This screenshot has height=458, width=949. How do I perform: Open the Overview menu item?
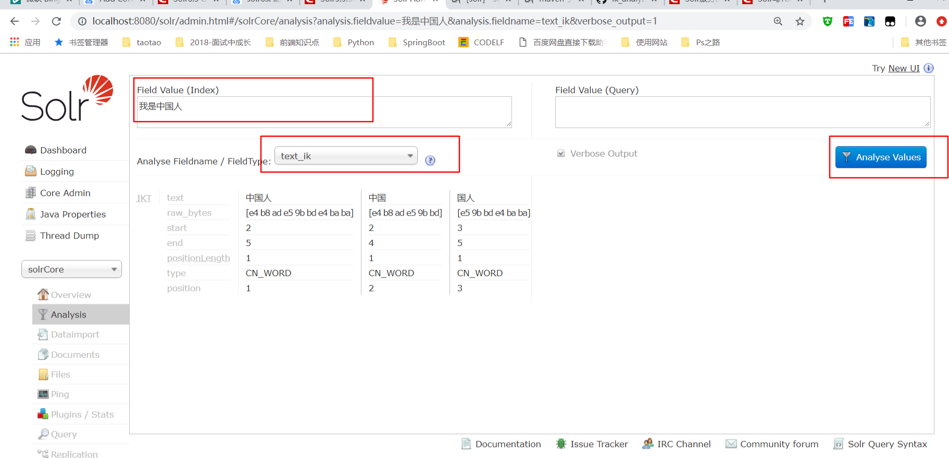coord(71,294)
